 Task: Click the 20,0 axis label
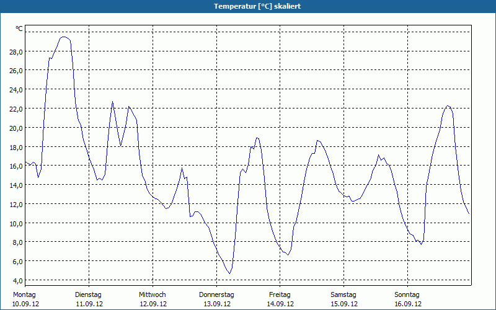click(16, 128)
